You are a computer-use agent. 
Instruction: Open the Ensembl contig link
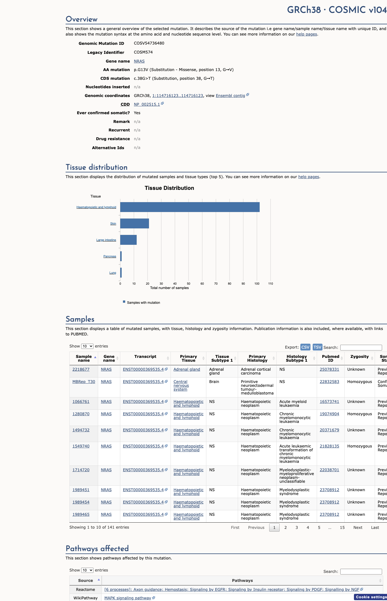coord(230,96)
